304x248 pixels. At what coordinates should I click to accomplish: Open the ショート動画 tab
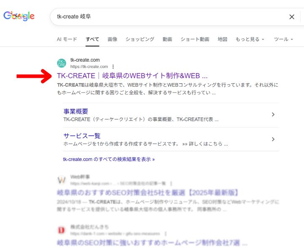(x=195, y=39)
